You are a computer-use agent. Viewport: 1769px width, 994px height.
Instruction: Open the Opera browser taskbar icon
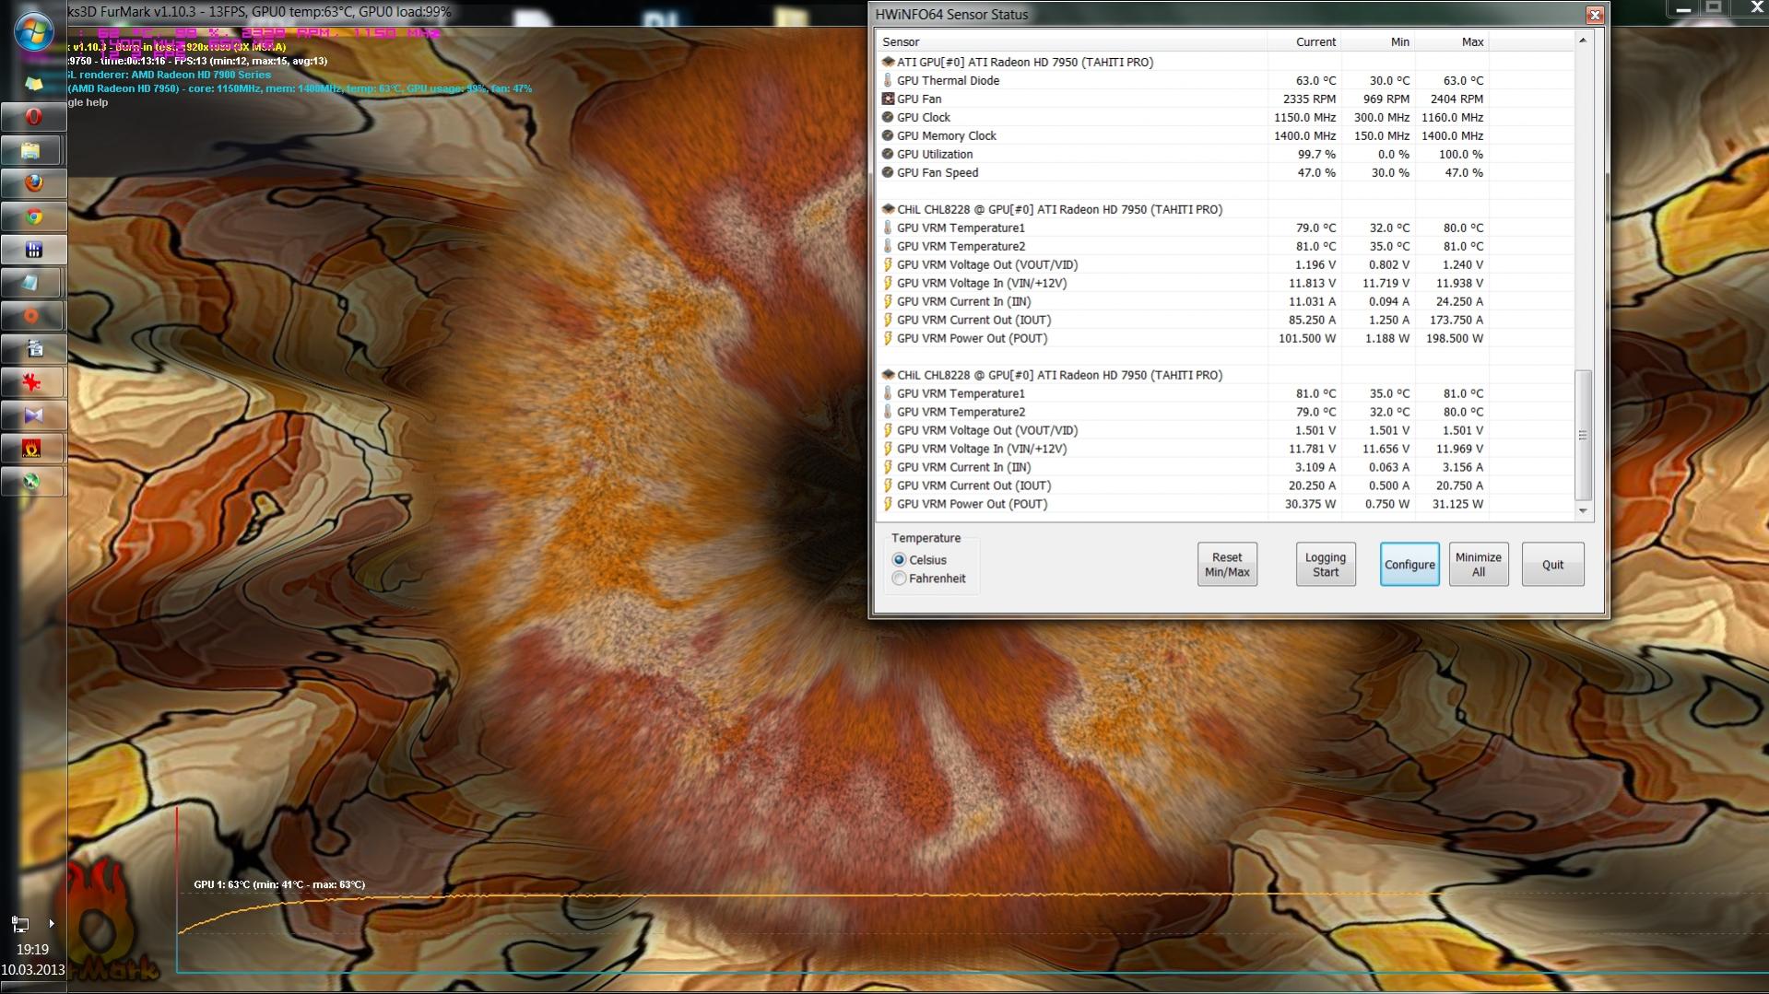tap(33, 117)
